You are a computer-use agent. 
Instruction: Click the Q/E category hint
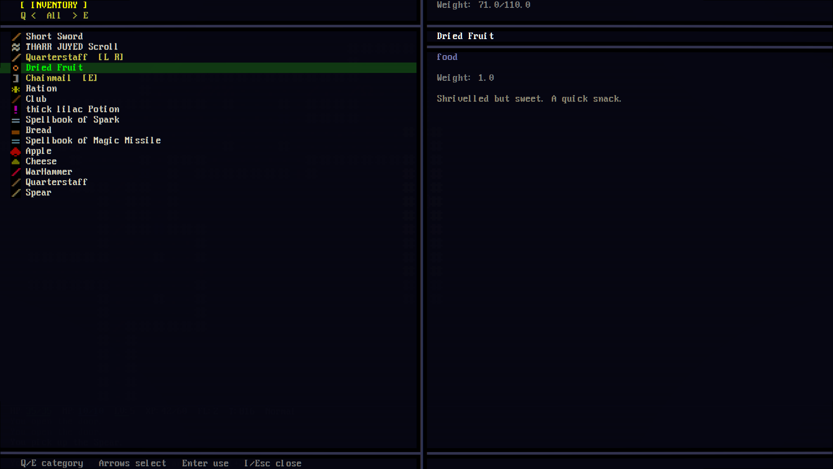(52, 463)
